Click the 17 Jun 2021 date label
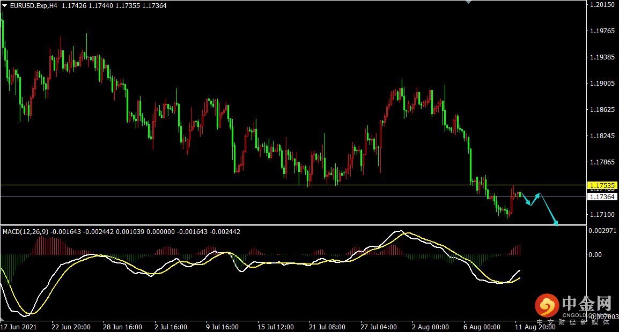 19,327
